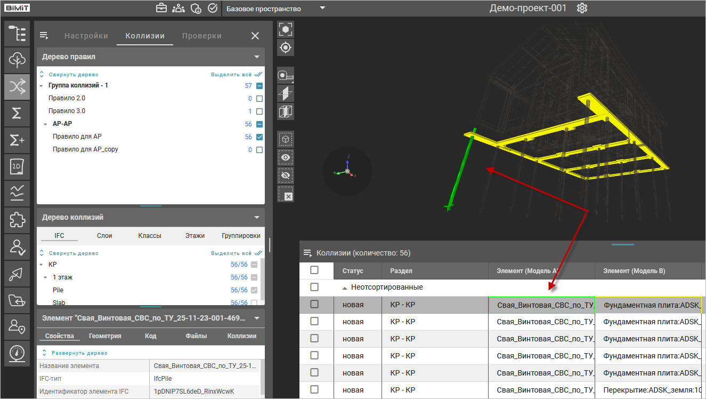Image resolution: width=706 pixels, height=399 pixels.
Task: Open project settings gear next to Демо-проект-001
Action: tap(582, 9)
